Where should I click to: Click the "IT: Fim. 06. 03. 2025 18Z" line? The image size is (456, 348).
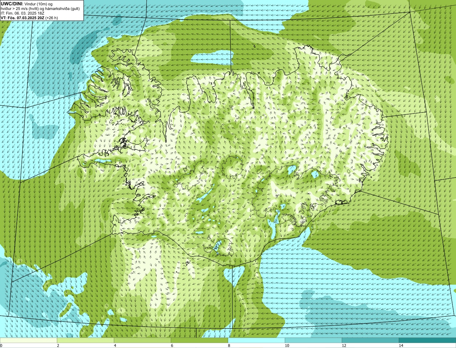(23, 13)
